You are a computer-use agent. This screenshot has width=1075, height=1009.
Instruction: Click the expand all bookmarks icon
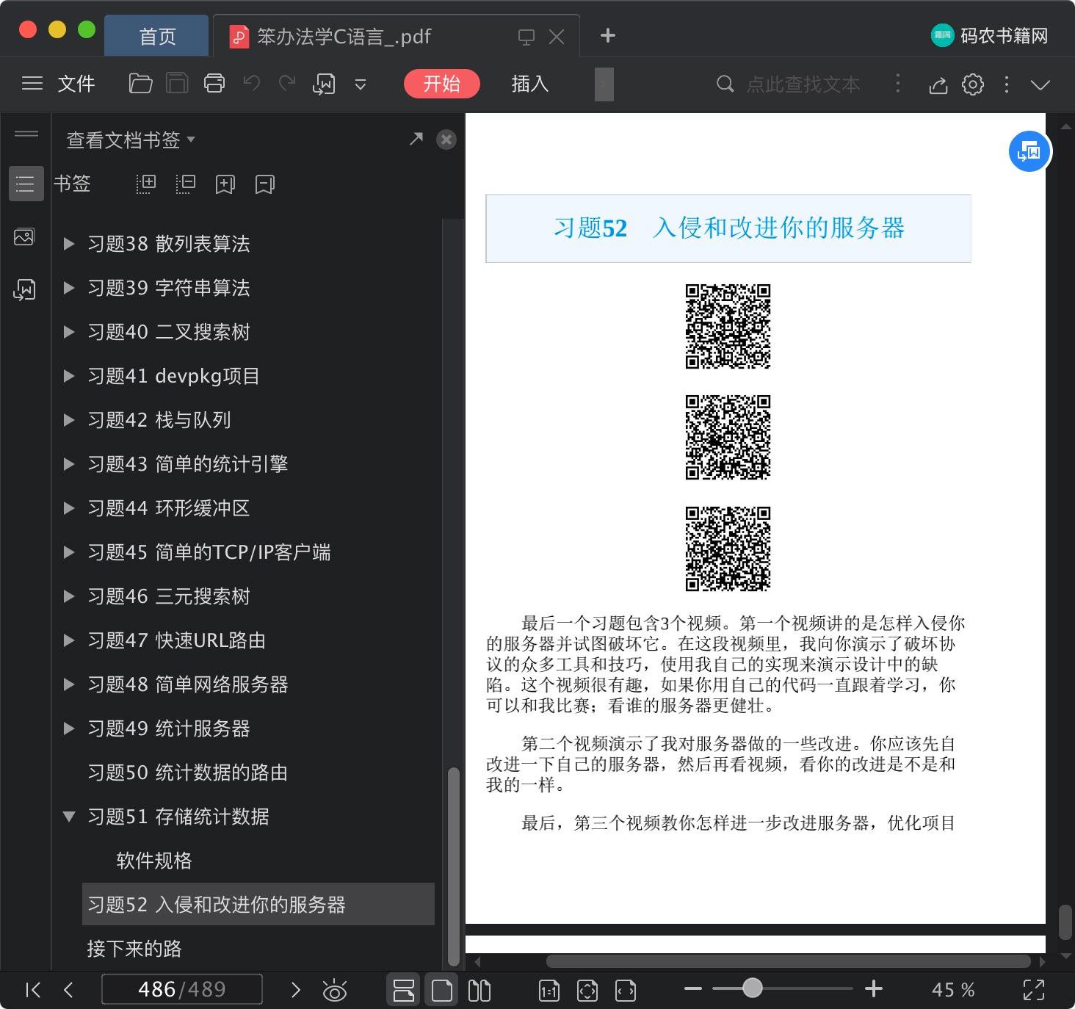point(146,184)
